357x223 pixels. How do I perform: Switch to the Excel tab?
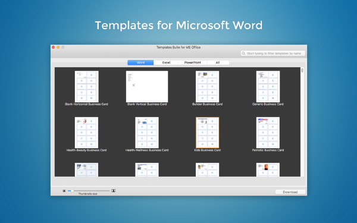166,62
